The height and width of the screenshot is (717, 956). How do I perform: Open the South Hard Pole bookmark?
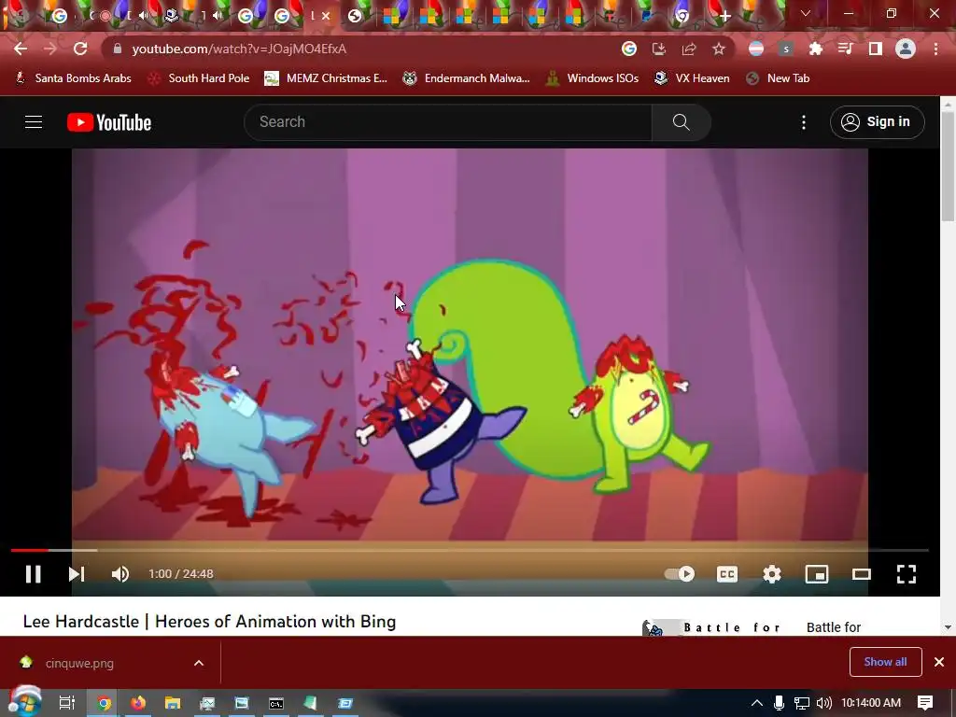tap(199, 78)
